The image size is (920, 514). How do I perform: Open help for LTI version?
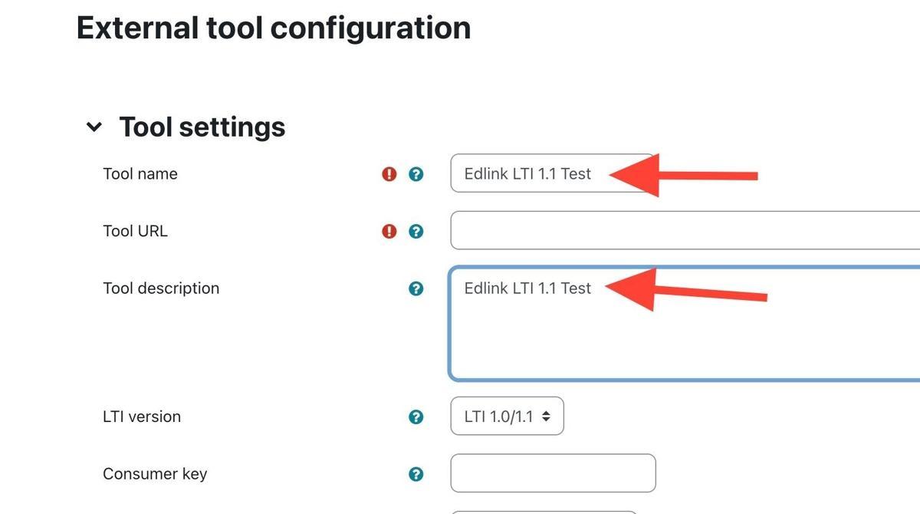click(x=415, y=417)
